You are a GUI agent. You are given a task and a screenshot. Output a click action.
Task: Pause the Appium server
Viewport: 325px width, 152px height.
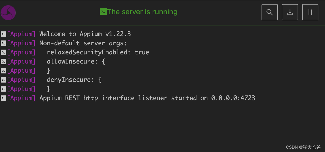coord(310,12)
